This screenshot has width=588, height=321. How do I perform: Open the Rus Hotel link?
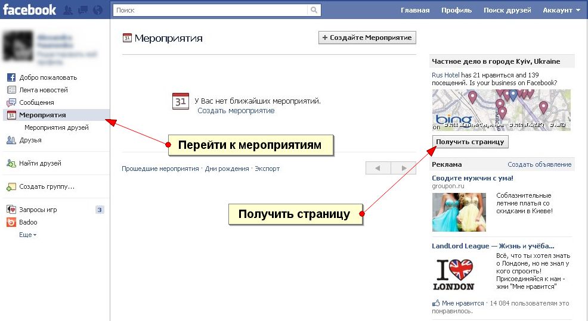[445, 75]
